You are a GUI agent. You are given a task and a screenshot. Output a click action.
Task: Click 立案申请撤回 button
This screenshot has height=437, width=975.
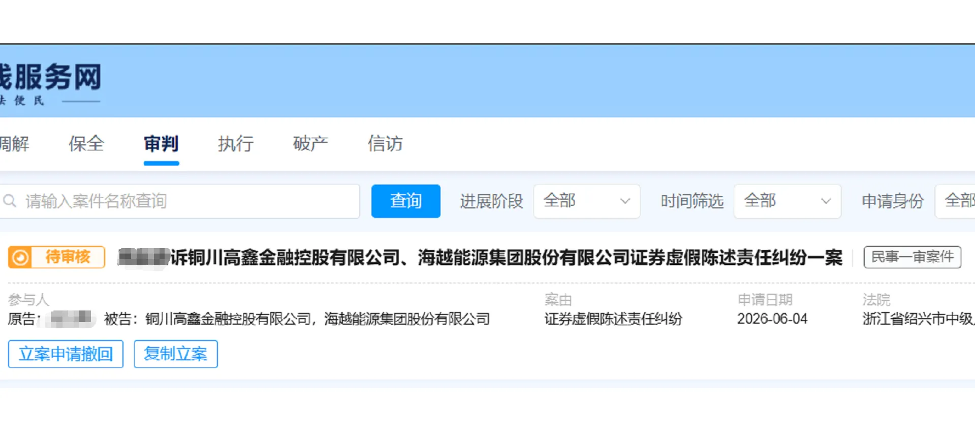click(66, 354)
